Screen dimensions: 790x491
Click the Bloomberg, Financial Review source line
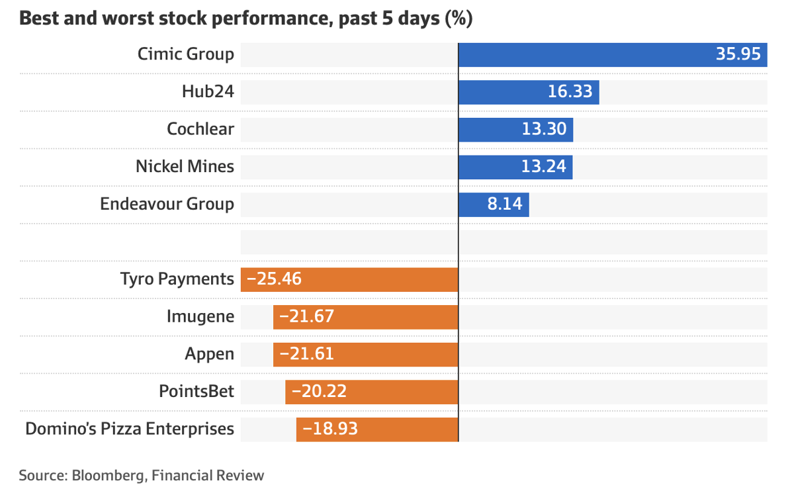pos(142,475)
